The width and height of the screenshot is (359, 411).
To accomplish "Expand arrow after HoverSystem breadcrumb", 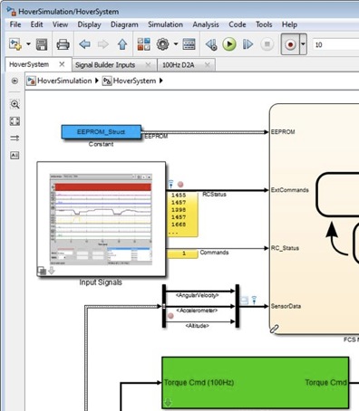I will pyautogui.click(x=161, y=81).
